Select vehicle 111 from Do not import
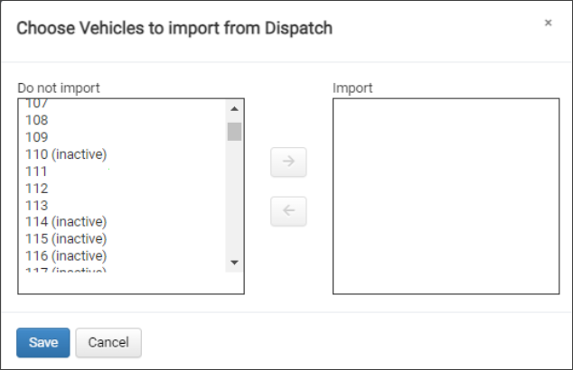 (x=37, y=171)
